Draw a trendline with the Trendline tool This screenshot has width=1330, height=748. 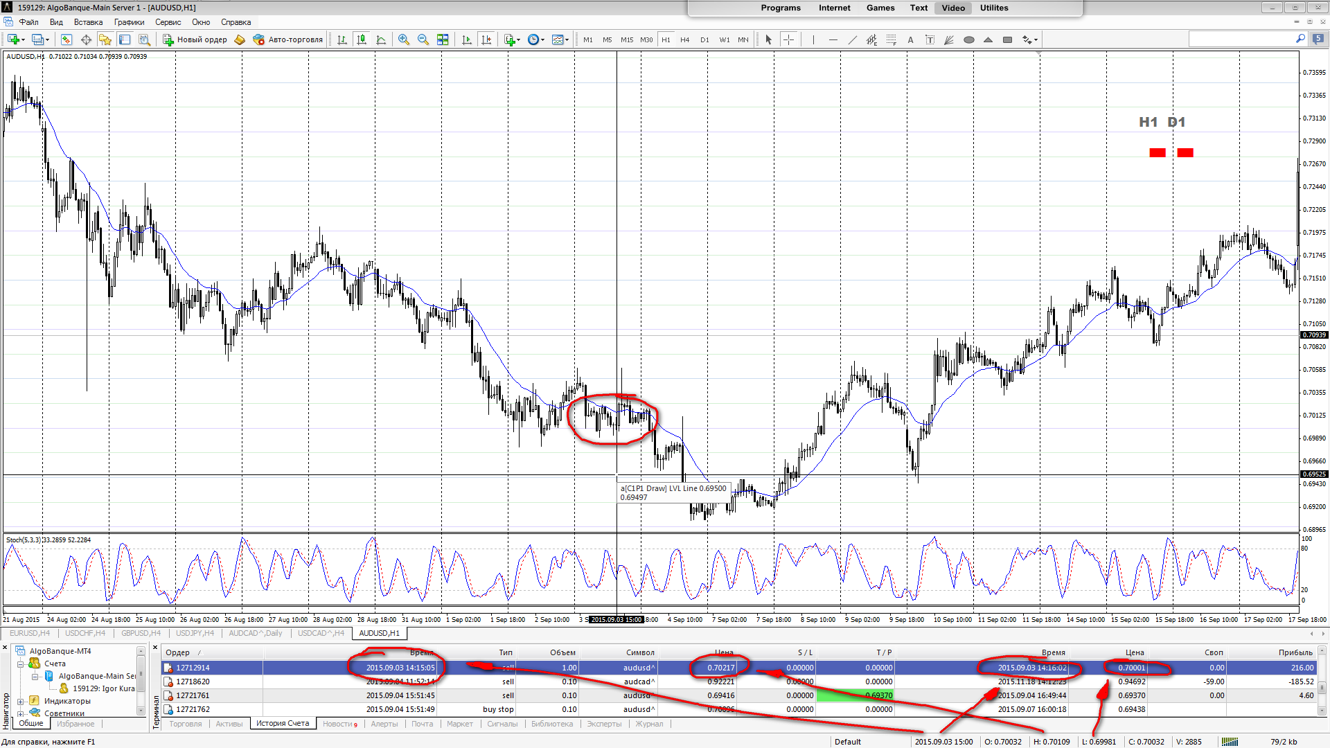(x=852, y=39)
